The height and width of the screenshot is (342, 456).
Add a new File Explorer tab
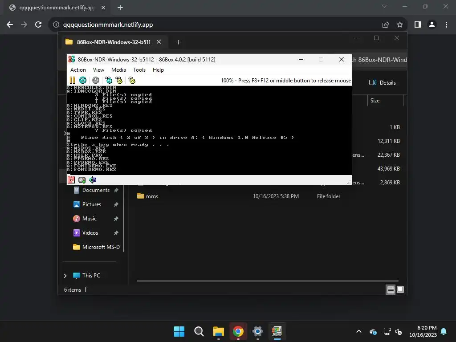tap(178, 42)
